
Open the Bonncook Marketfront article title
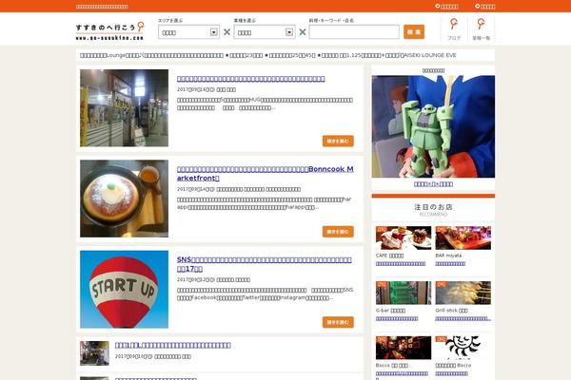point(266,174)
